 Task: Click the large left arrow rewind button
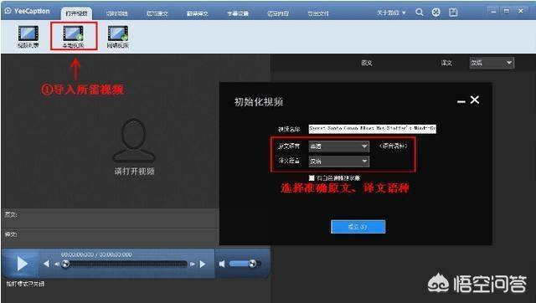tap(47, 264)
